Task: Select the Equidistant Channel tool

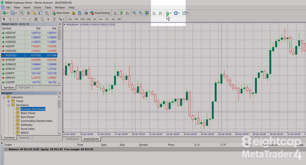Action: pos(36,19)
